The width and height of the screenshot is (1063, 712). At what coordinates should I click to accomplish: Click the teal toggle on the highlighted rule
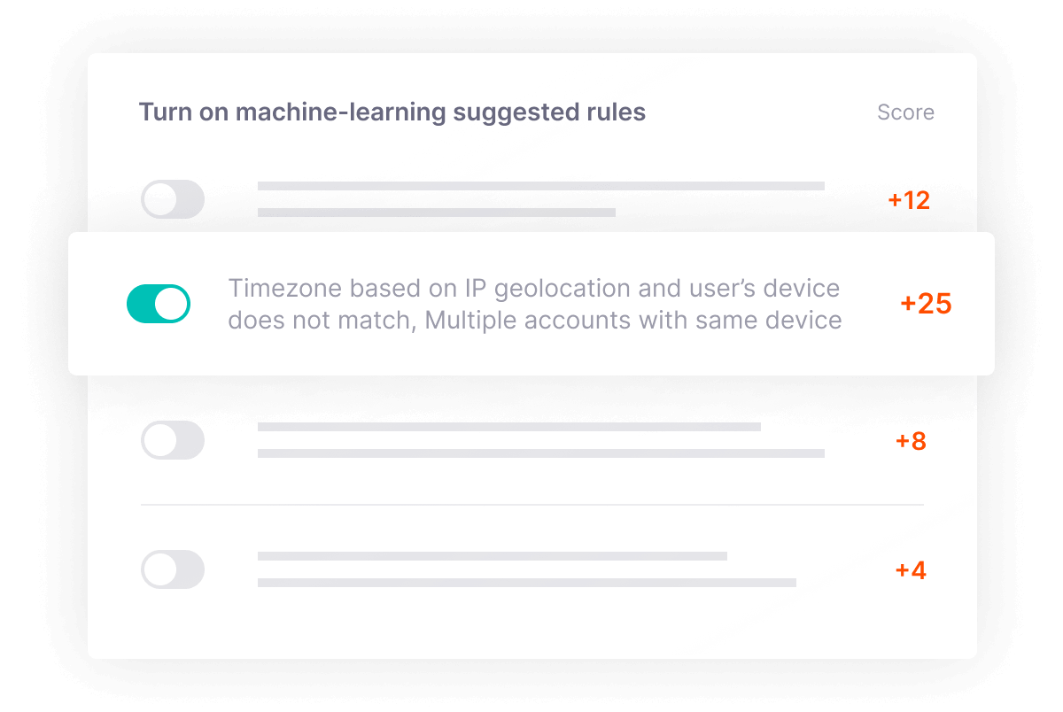tap(159, 304)
